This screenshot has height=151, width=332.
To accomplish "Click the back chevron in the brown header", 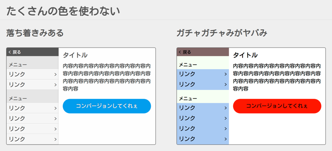I will click(x=180, y=52).
